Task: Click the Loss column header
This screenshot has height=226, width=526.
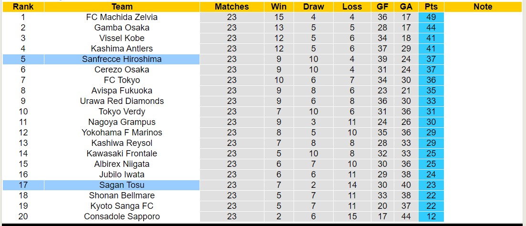Action: pyautogui.click(x=352, y=7)
